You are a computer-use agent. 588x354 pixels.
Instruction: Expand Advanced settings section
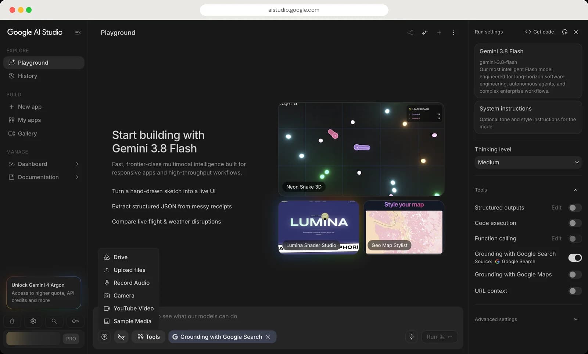point(576,319)
